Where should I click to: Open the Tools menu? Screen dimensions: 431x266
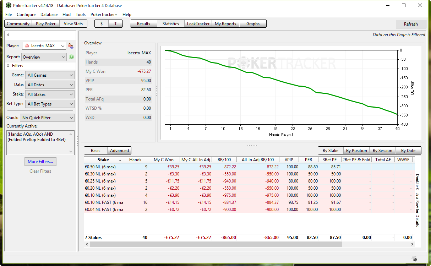coord(81,15)
